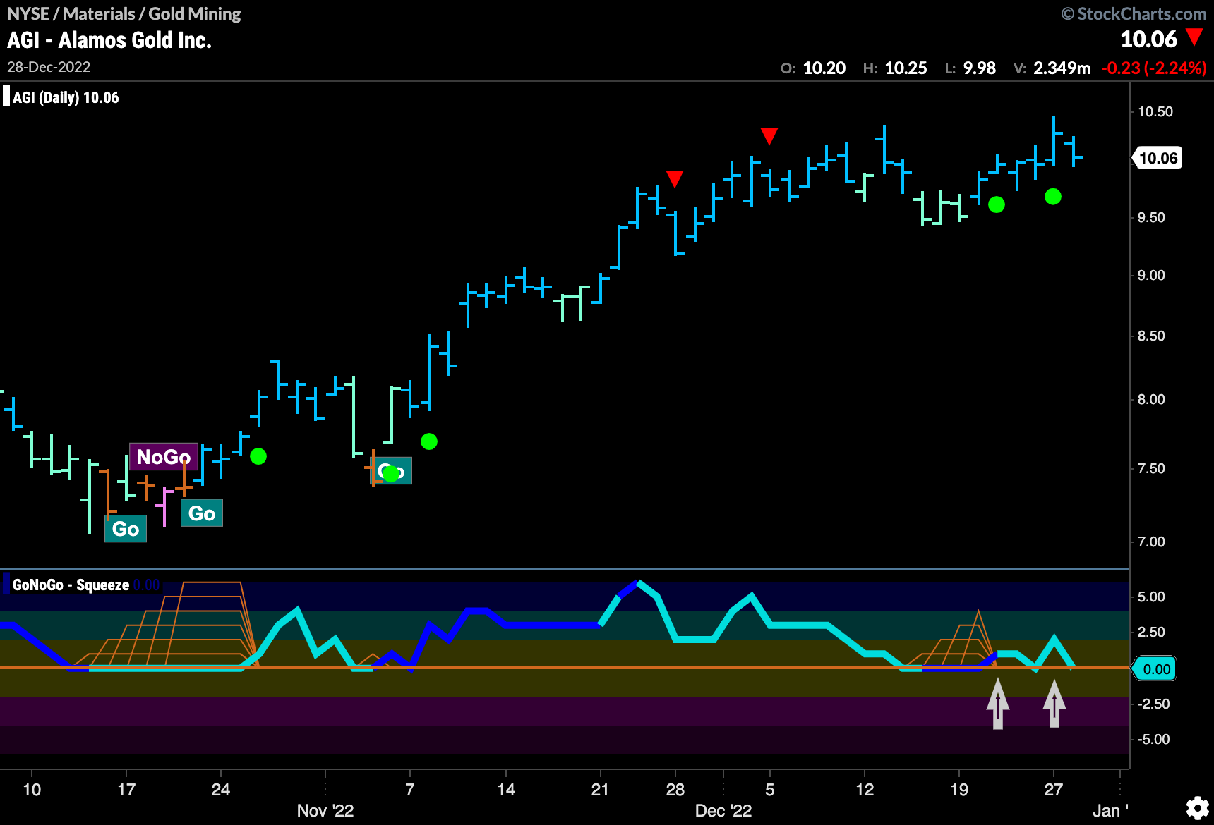Click the 8.00 price axis label
Screen dimensions: 1214x825
tap(1151, 399)
